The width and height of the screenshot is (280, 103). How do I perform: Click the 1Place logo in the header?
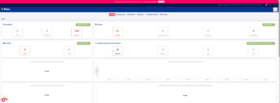point(6,9)
